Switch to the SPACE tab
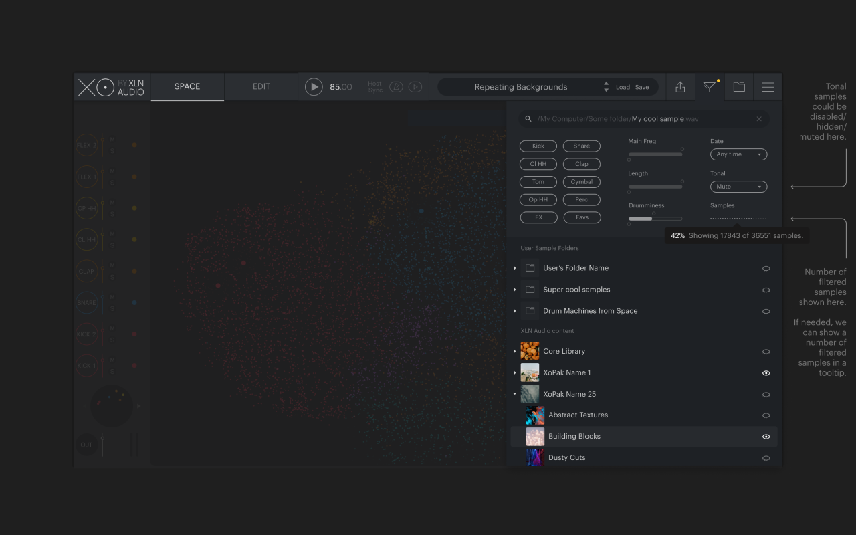Screen dimensions: 856x535 coord(187,87)
